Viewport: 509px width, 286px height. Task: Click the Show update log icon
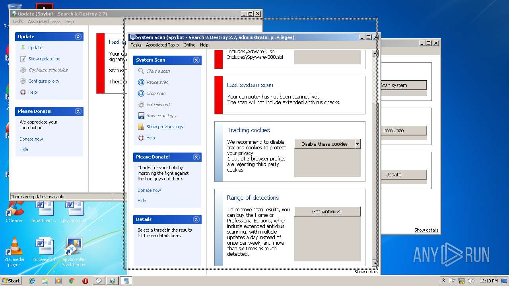[23, 59]
